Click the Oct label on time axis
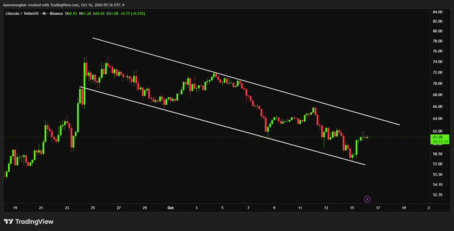This screenshot has width=454, height=231. click(x=170, y=208)
